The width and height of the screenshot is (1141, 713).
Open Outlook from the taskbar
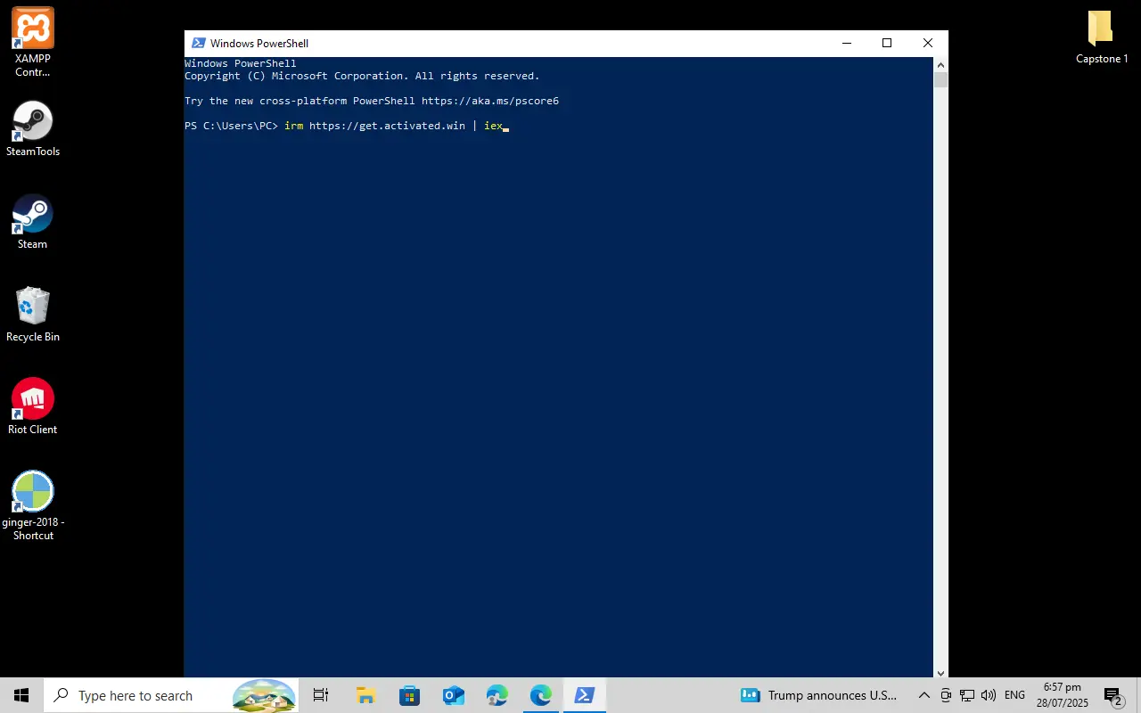[453, 695]
